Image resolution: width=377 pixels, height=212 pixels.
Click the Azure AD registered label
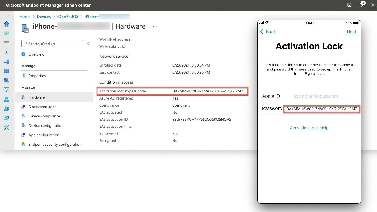(x=116, y=98)
